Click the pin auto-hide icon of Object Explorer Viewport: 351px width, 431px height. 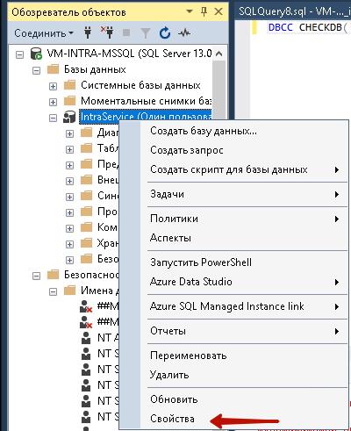click(204, 11)
